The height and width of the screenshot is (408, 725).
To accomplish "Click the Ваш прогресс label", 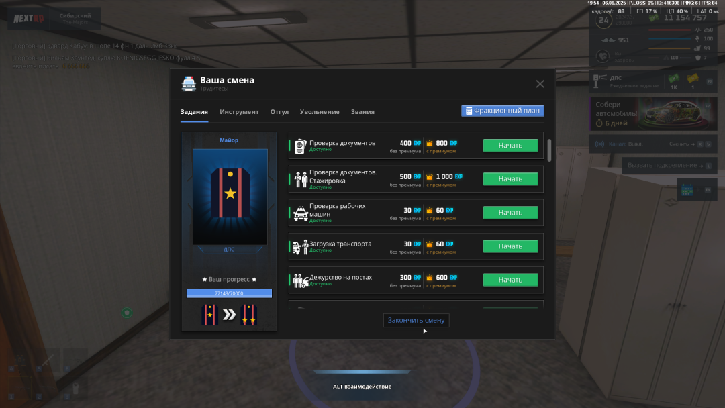I will 230,280.
